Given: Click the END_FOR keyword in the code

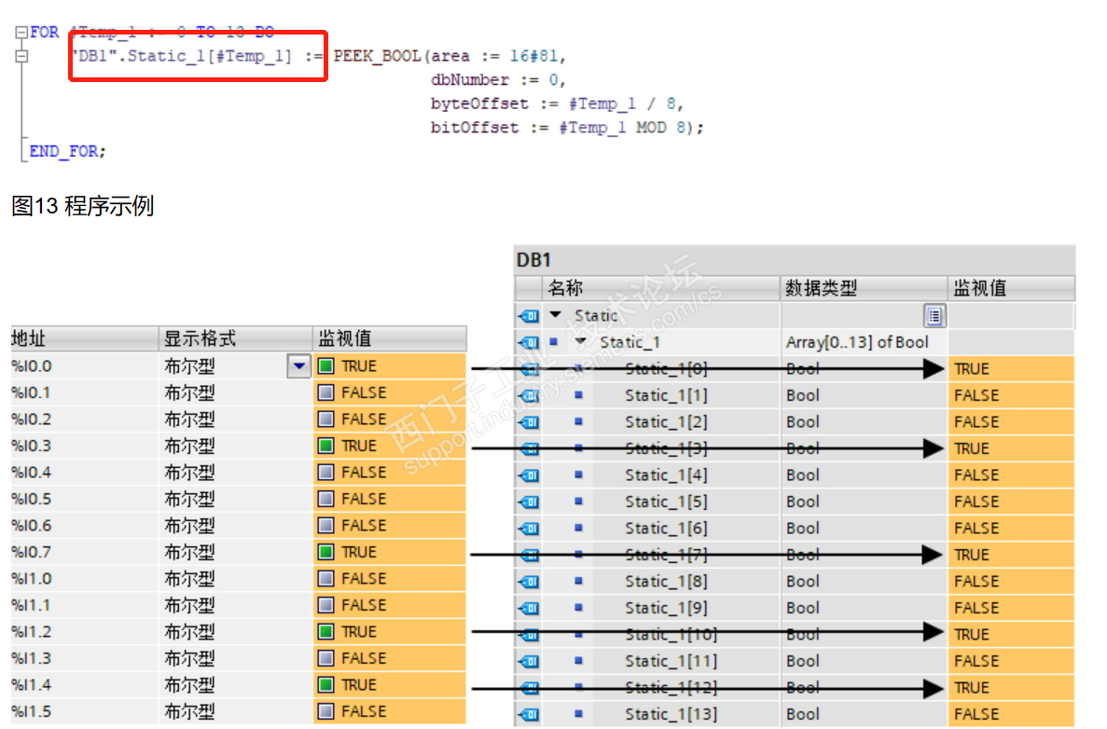Looking at the screenshot, I should (63, 151).
